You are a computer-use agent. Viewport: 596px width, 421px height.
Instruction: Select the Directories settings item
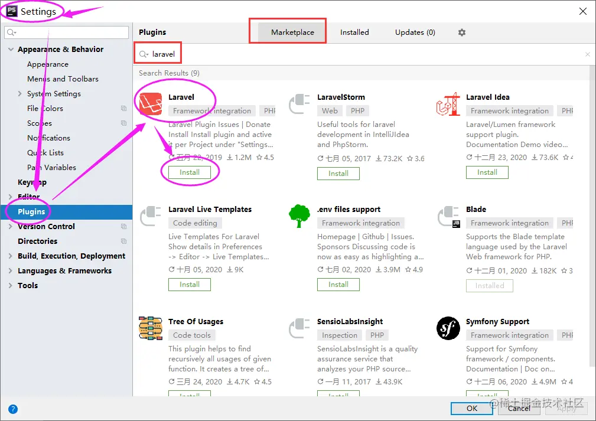[37, 241]
